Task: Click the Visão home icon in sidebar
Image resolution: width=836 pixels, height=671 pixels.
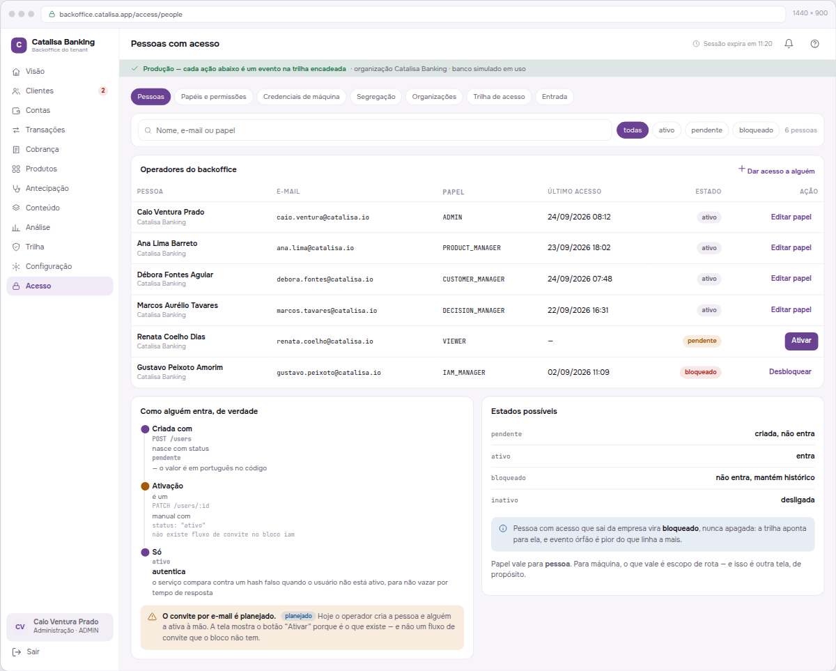Action: tap(17, 72)
